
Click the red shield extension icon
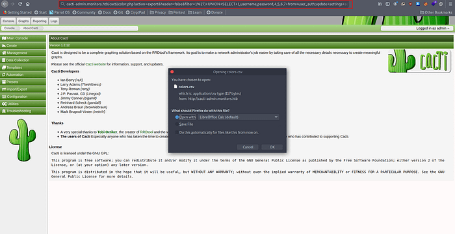(410, 4)
